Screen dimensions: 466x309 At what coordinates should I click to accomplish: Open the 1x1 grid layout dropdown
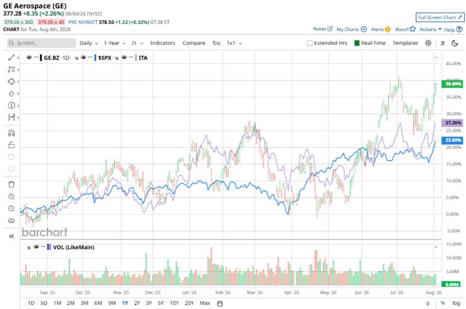click(234, 43)
